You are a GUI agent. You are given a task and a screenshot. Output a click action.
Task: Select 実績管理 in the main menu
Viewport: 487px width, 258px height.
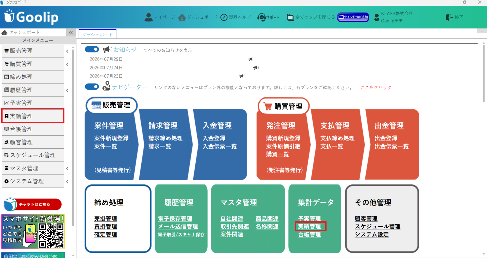tap(33, 116)
